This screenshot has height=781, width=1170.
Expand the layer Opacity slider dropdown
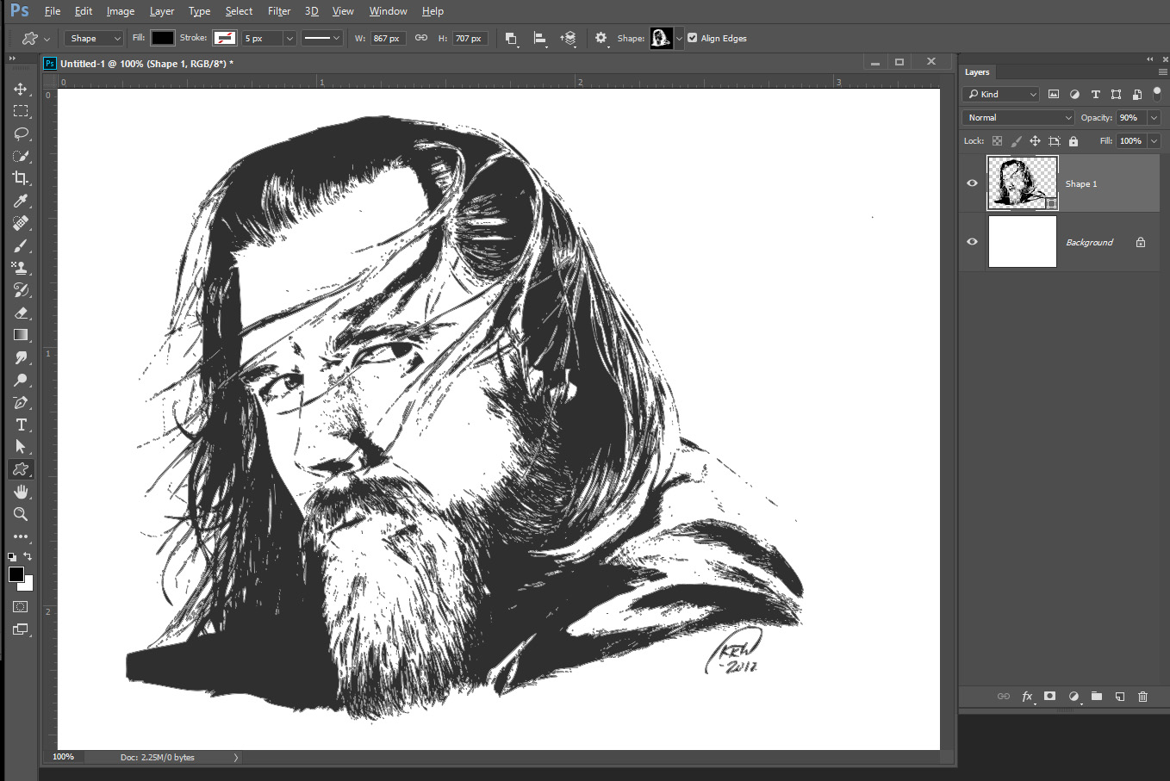click(1154, 118)
